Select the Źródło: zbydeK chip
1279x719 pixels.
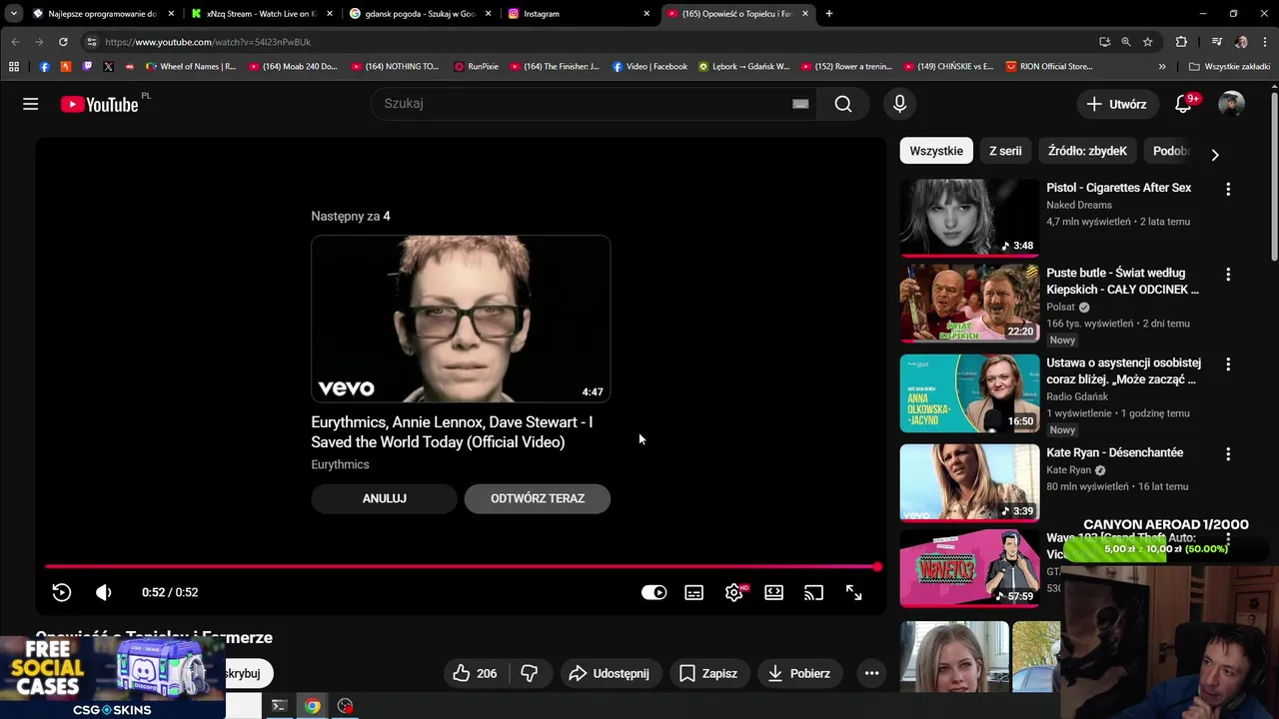click(1087, 151)
